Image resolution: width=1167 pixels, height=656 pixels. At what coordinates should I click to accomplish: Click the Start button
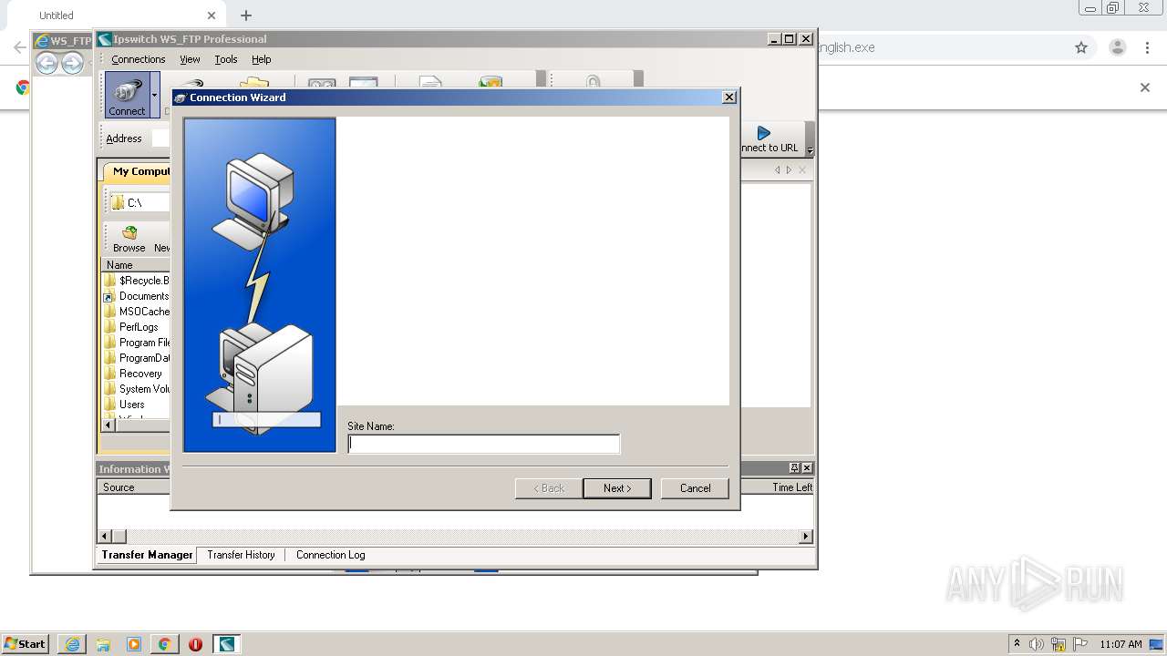[26, 644]
